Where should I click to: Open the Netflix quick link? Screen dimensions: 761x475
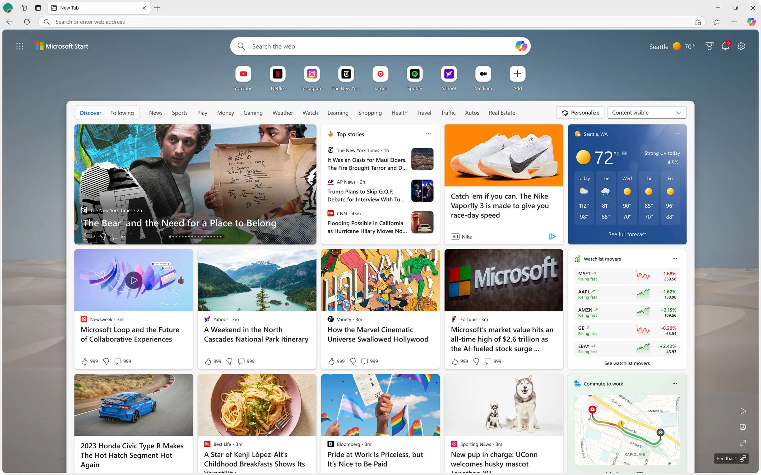[x=277, y=74]
